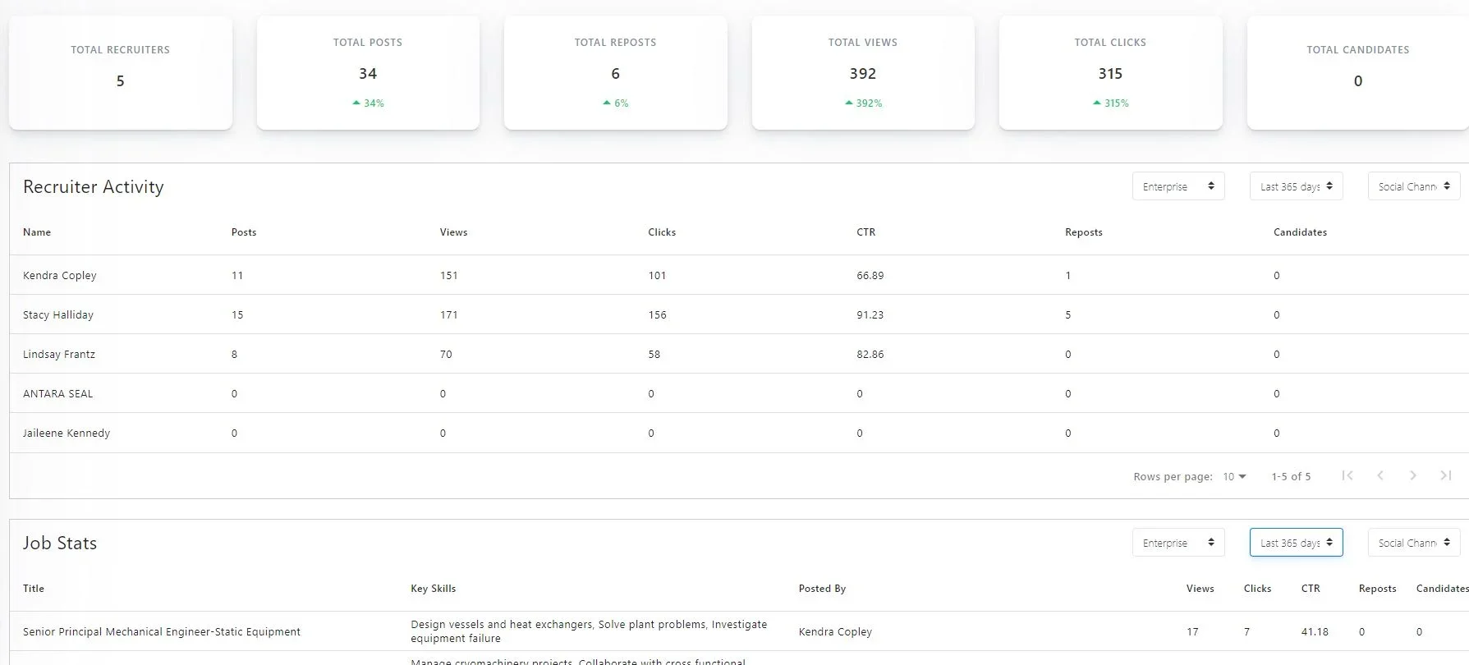
Task: Expand Job Stats Social Channel filter
Action: pos(1413,543)
